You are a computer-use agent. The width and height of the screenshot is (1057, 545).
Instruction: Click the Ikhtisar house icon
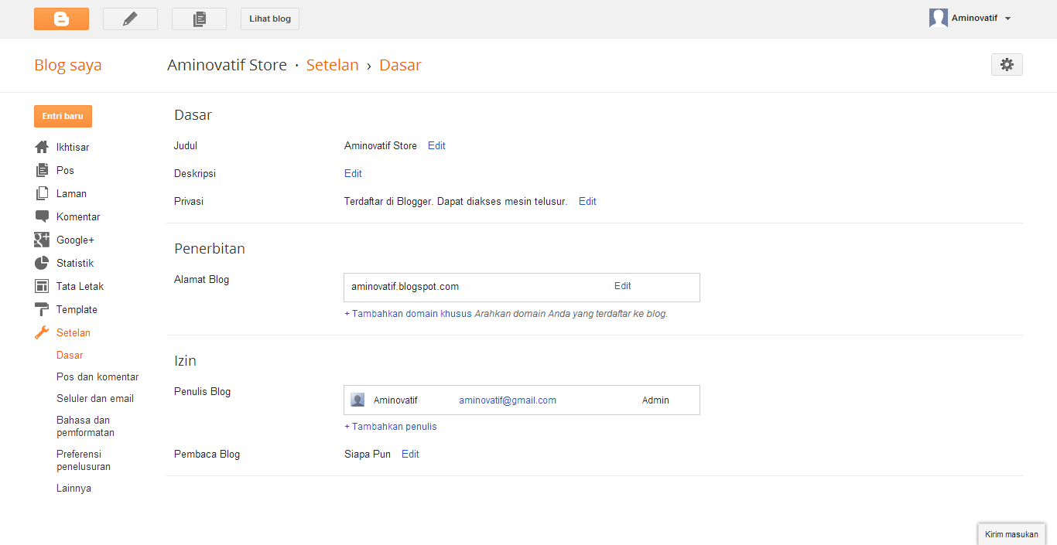(x=43, y=147)
